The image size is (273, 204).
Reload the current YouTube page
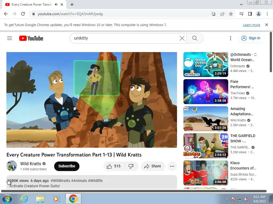tap(23, 14)
